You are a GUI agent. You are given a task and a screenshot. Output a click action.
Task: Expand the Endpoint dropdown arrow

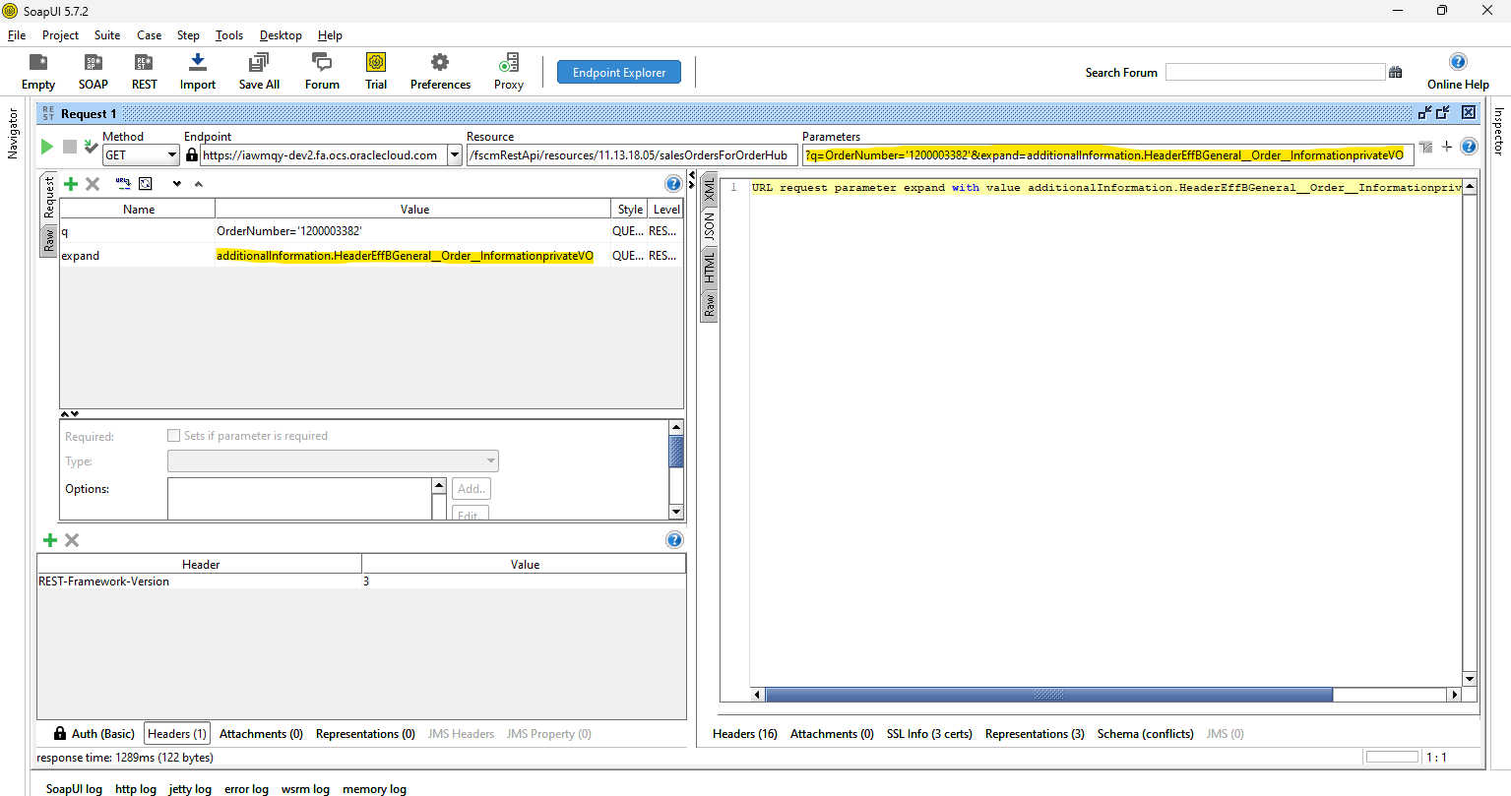pos(455,154)
